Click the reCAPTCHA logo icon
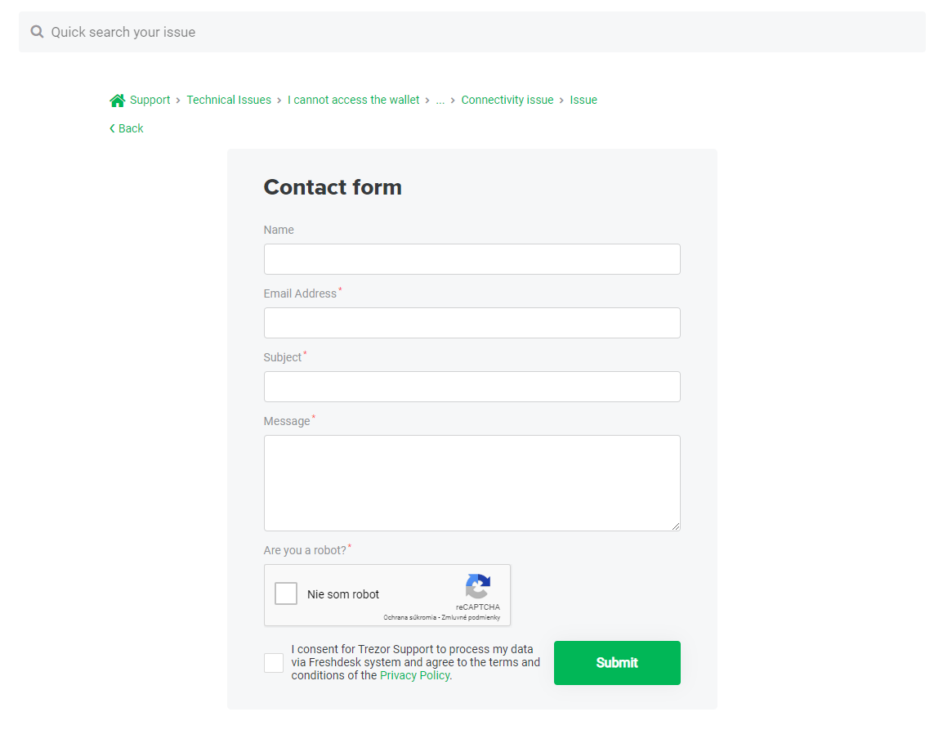Viewport: 943px width, 739px height. point(478,586)
